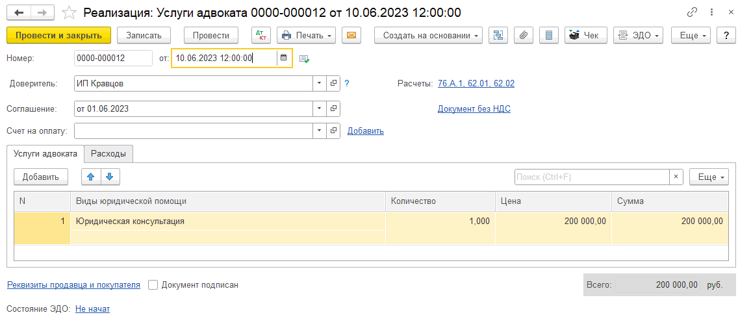Select the Услуги адвоката tab
This screenshot has width=738, height=315.
pos(45,153)
